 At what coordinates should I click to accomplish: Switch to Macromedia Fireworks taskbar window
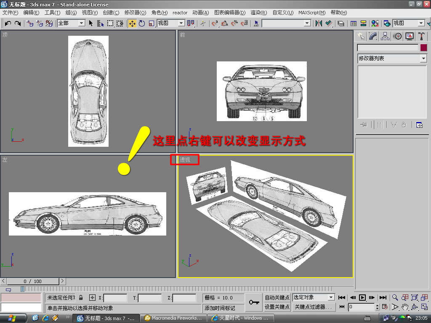tap(174, 318)
